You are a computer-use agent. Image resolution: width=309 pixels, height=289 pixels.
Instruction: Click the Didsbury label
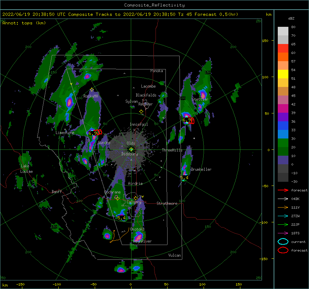point(130,154)
